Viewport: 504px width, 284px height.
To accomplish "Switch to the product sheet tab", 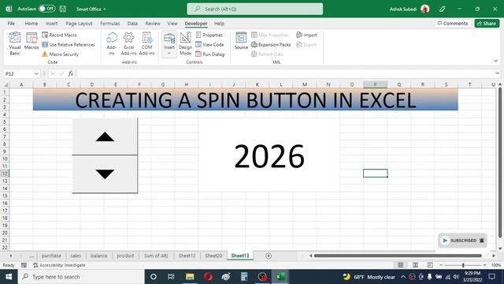I will (x=125, y=256).
